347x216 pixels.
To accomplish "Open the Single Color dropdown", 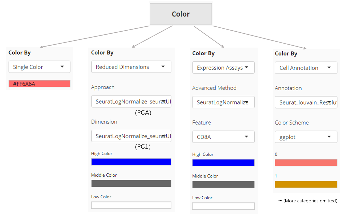I will [x=39, y=67].
